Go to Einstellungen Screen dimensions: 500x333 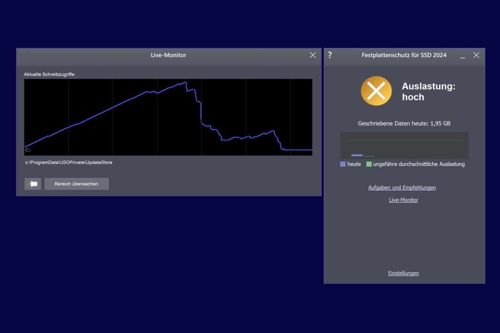tap(403, 273)
